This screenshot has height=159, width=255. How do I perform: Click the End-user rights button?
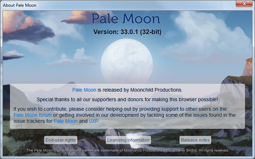61,140
